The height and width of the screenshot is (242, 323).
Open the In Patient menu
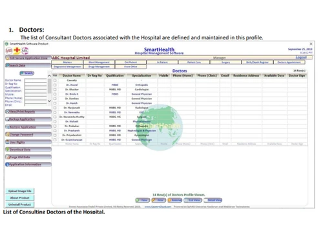162,62
